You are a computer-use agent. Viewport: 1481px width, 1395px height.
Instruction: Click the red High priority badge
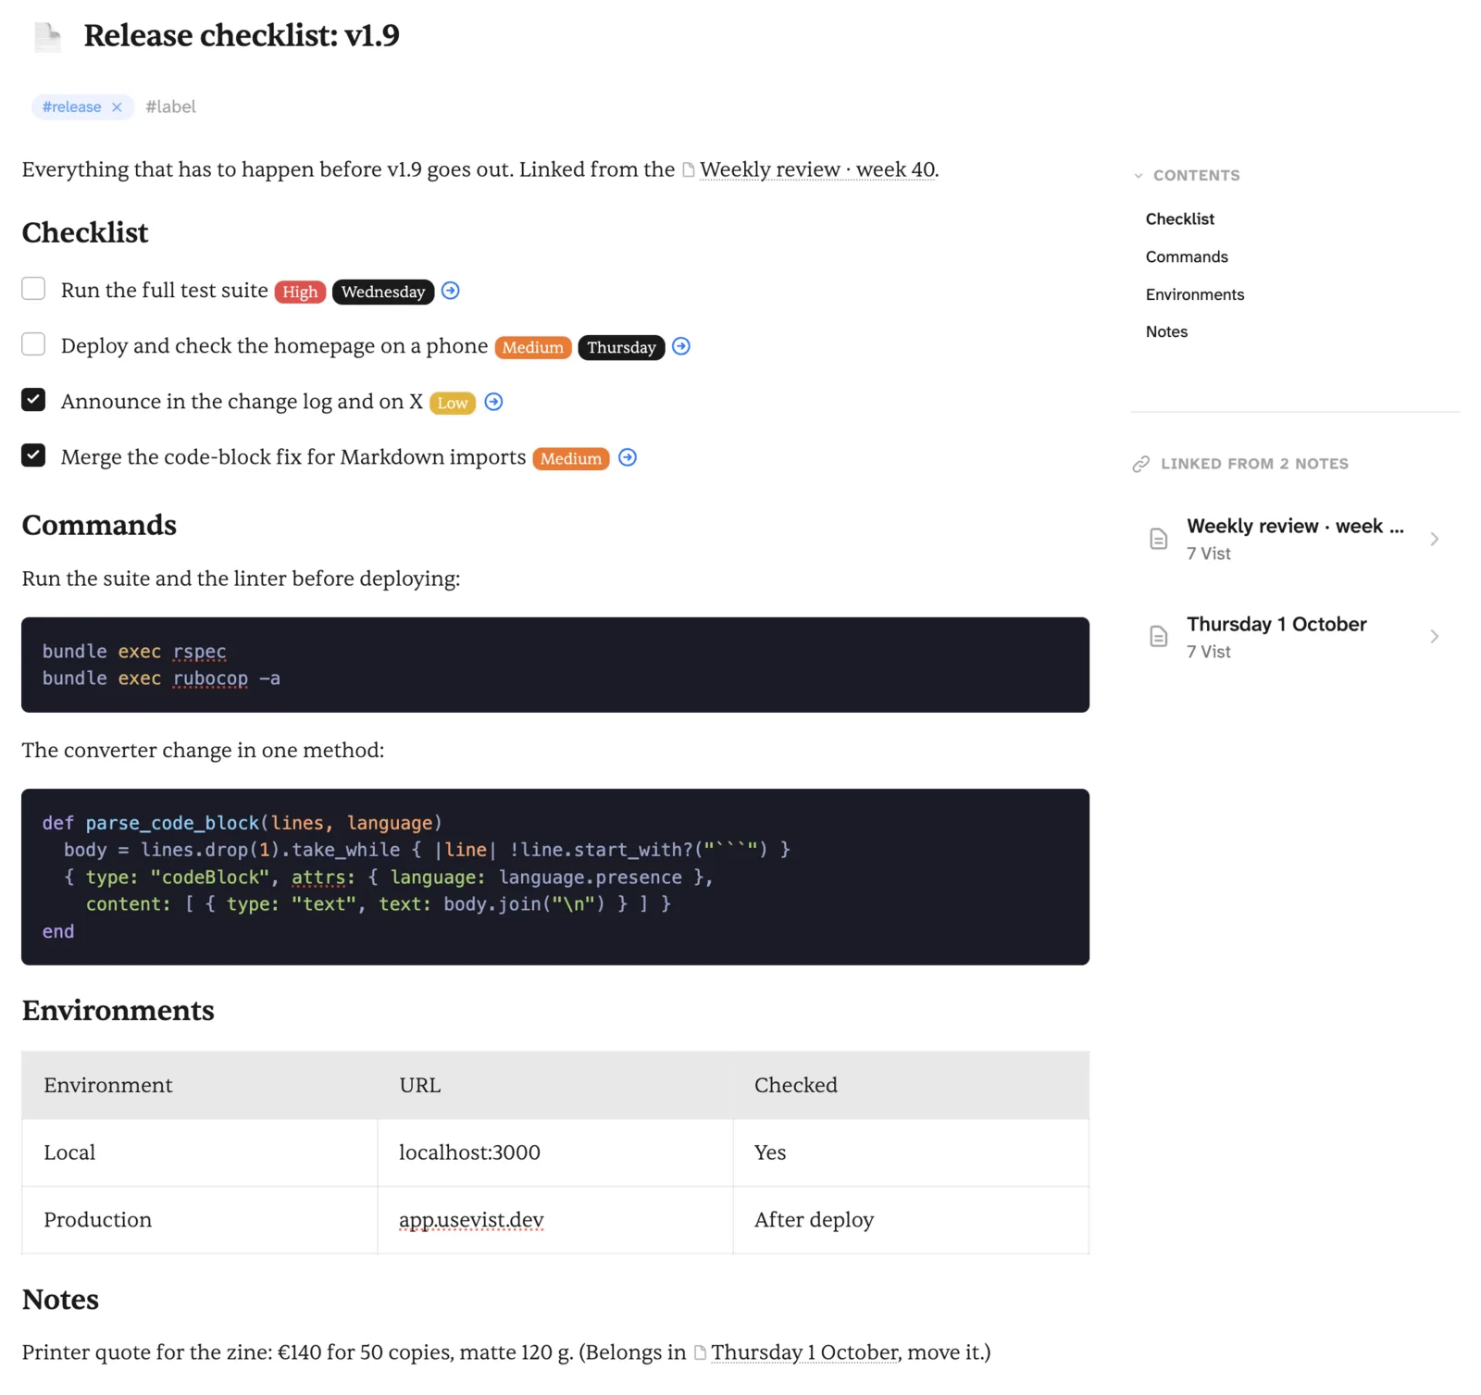[300, 292]
